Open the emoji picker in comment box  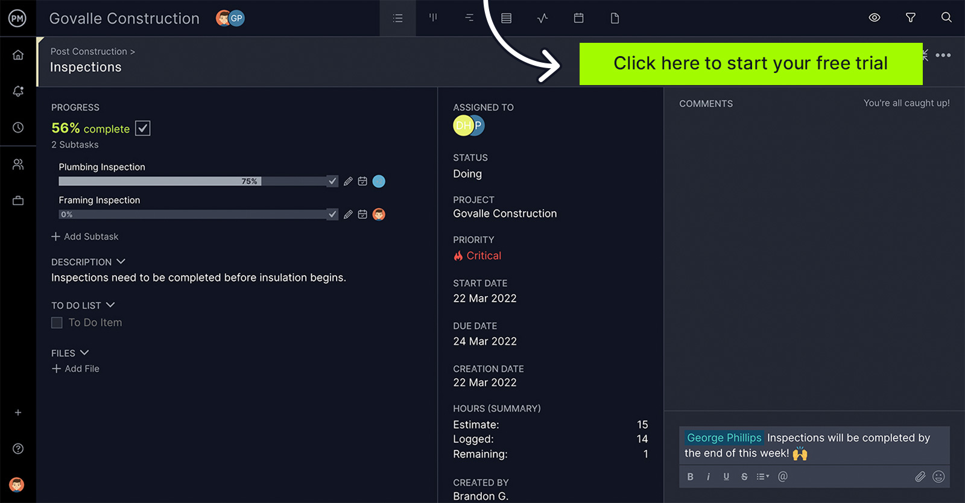click(x=938, y=476)
